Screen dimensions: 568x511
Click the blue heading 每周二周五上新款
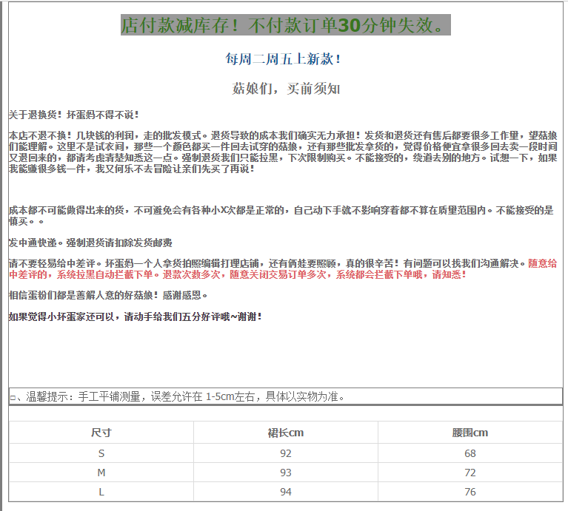pyautogui.click(x=284, y=59)
